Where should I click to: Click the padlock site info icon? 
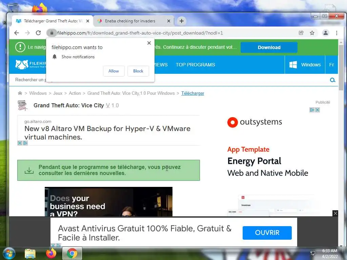pyautogui.click(x=52, y=33)
